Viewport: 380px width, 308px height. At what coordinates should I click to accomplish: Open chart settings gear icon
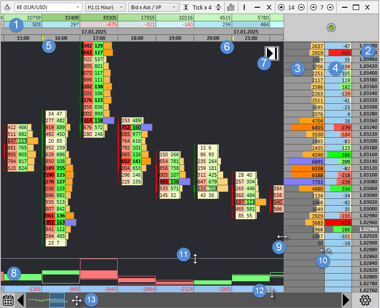point(365,300)
